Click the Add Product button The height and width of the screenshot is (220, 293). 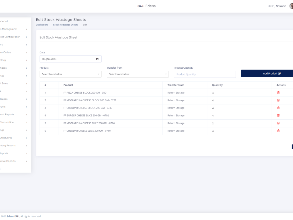[x=267, y=73]
